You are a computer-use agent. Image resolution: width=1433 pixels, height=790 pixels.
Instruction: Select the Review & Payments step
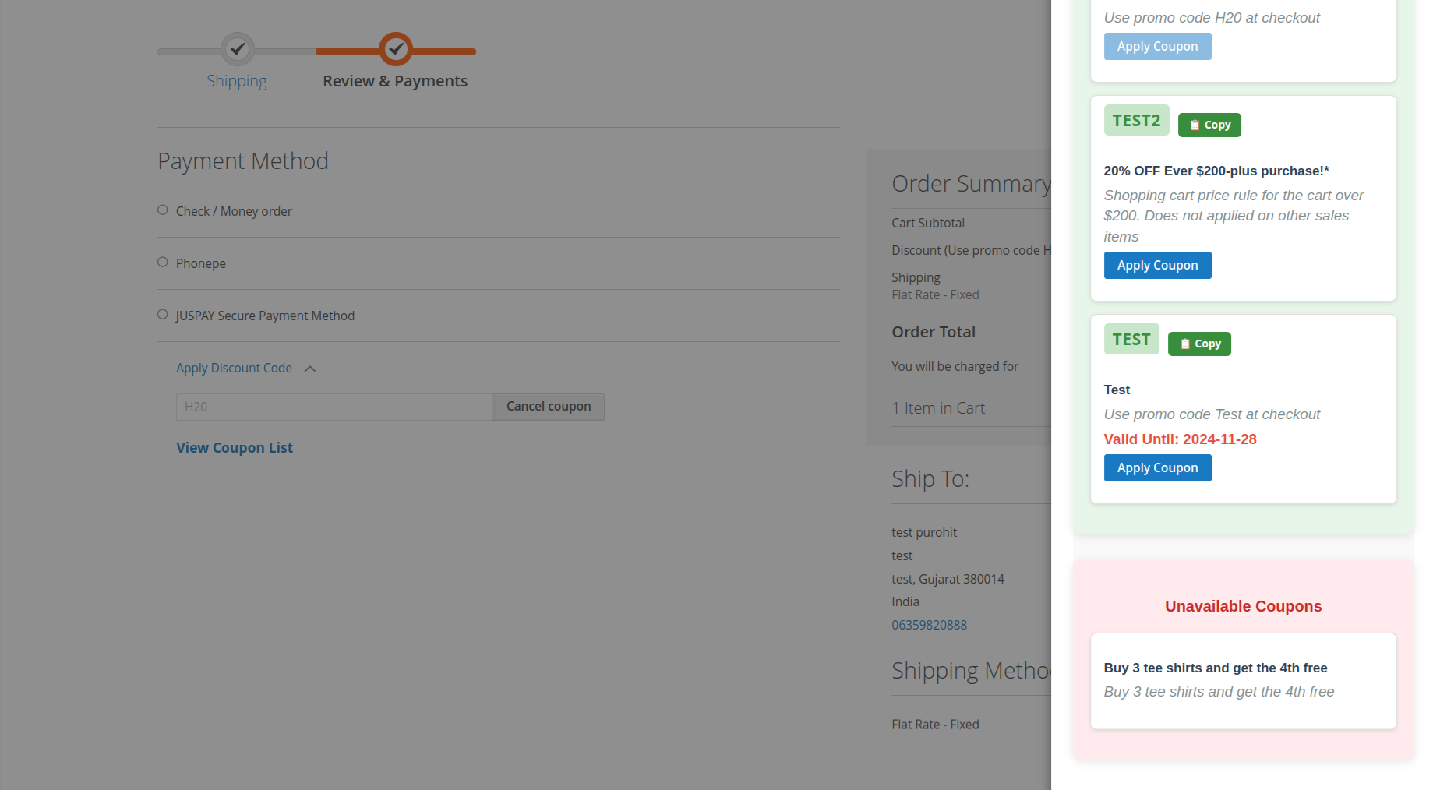tap(395, 80)
